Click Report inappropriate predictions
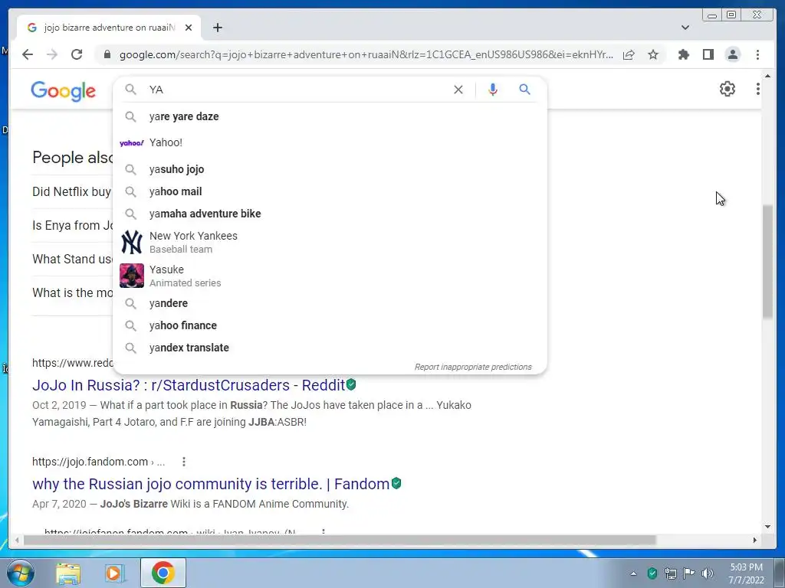 pos(472,367)
